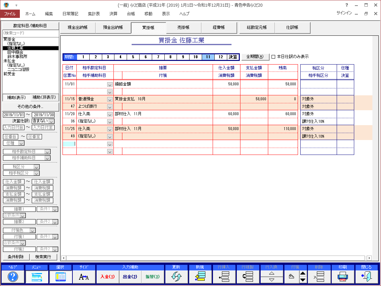Image resolution: width=381 pixels, height=286 pixels.
Task: Select period 12 in the 期間 bar
Action: 221,57
